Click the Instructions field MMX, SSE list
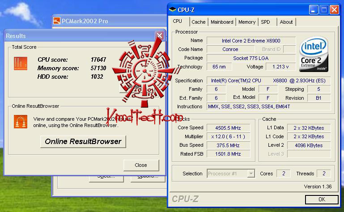Image resolution: width=344 pixels, height=212 pixels. [x=268, y=106]
